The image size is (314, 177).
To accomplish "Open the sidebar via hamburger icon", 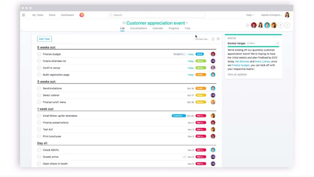I will coord(24,15).
